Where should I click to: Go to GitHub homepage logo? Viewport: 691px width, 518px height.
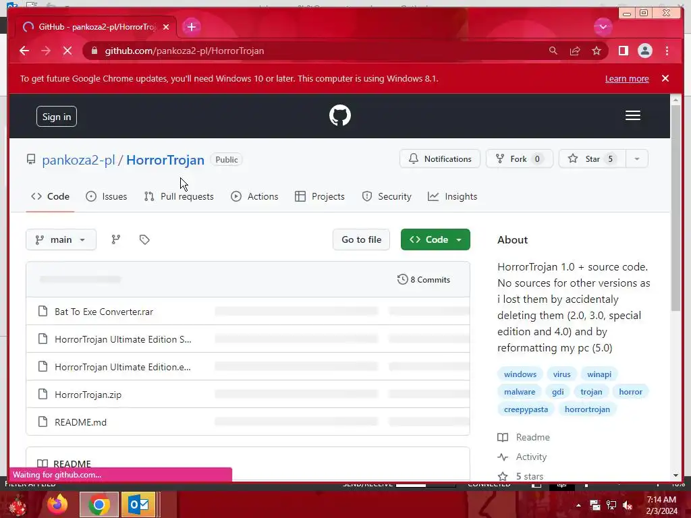tap(340, 115)
